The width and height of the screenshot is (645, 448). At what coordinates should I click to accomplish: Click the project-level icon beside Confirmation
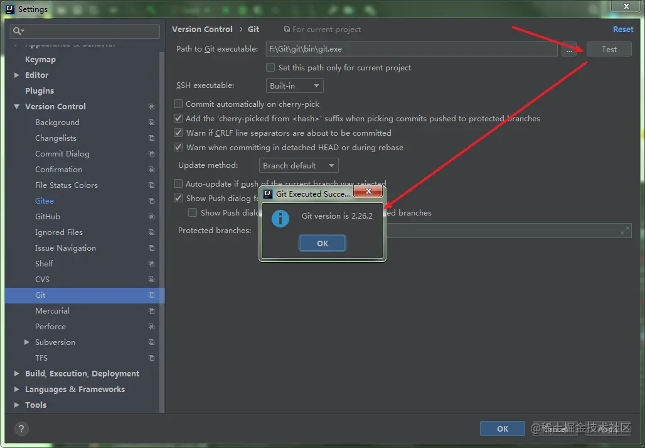[151, 169]
